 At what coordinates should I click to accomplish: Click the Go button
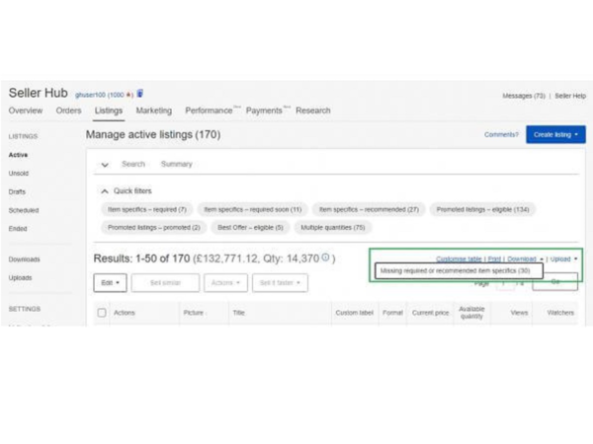[554, 282]
